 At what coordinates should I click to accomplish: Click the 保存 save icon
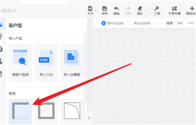tap(105, 9)
